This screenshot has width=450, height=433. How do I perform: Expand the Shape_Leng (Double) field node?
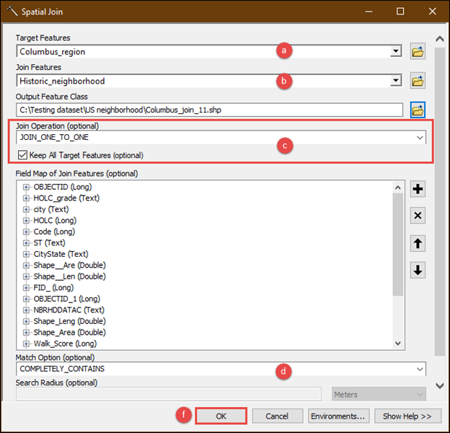click(26, 321)
